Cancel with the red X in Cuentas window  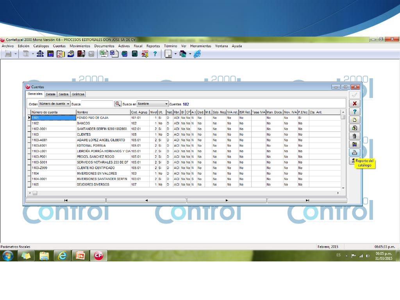pyautogui.click(x=355, y=103)
